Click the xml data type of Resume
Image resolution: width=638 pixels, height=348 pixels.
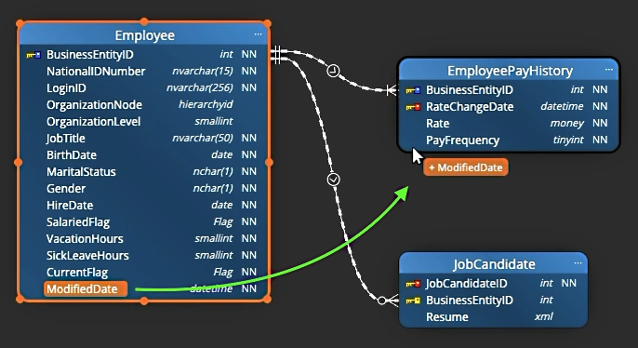coord(544,316)
